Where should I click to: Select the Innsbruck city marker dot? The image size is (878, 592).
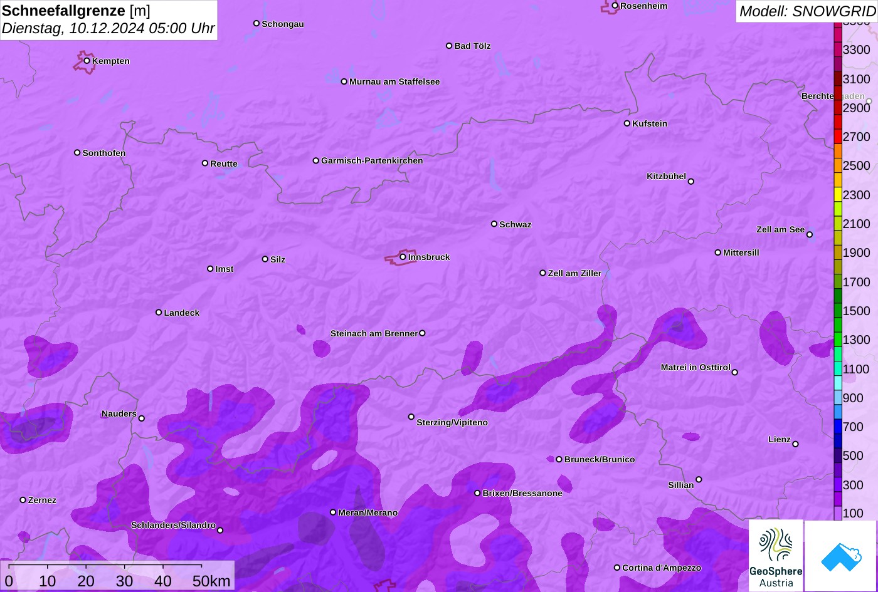click(403, 257)
